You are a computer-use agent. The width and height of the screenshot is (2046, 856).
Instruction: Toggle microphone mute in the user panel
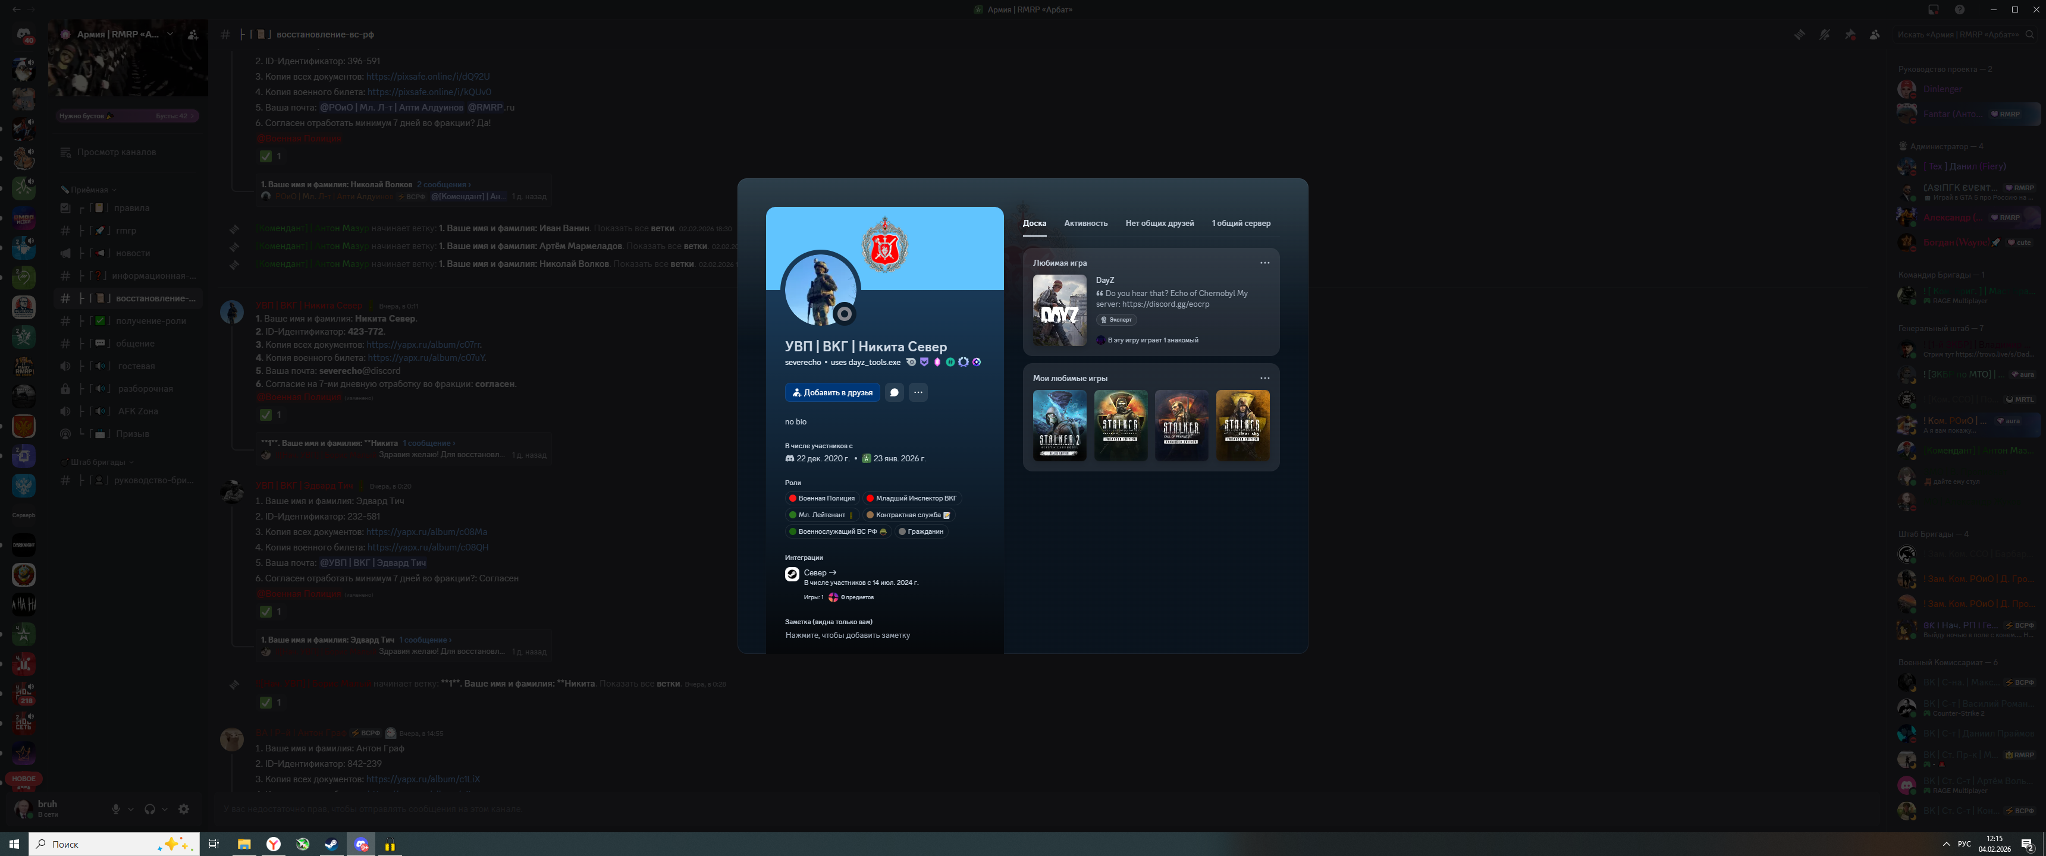pyautogui.click(x=115, y=808)
